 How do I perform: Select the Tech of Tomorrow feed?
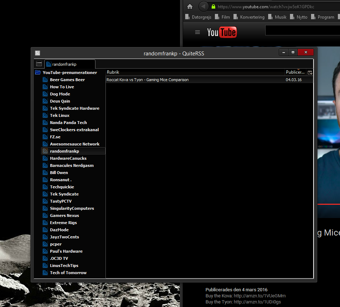click(x=68, y=273)
